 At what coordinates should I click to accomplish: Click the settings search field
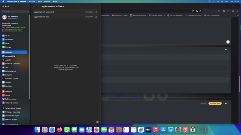[x=15, y=11]
